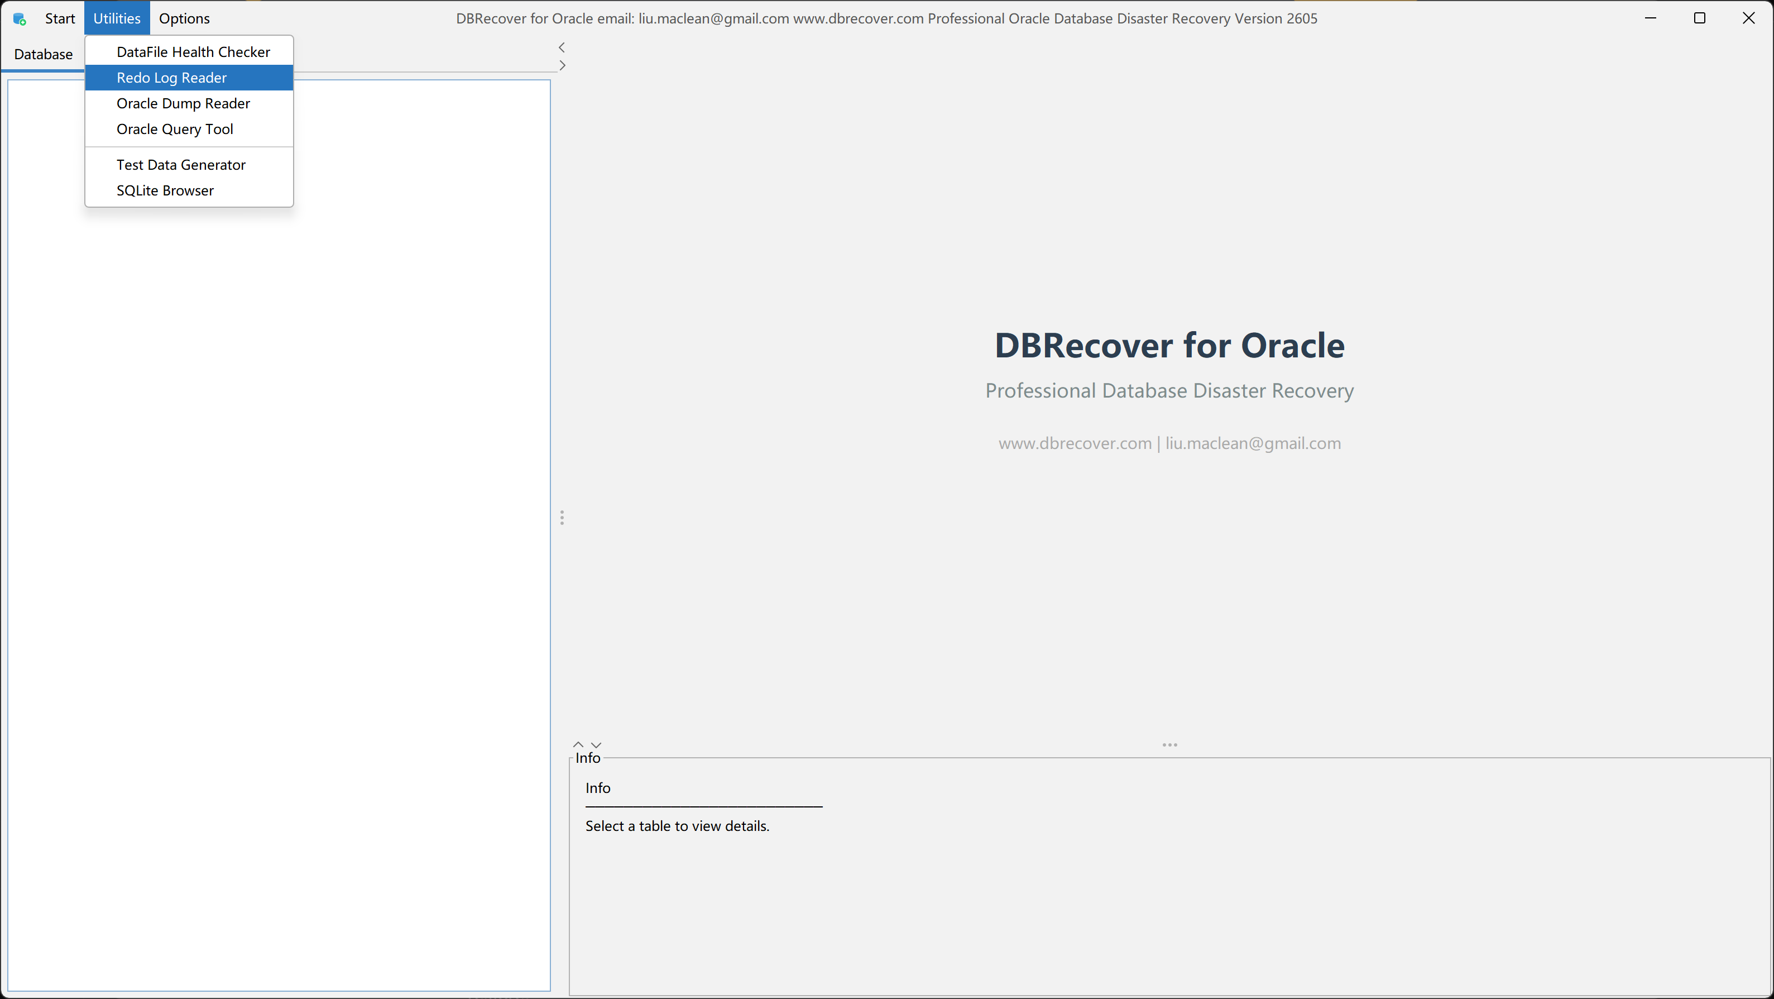Open the SQLite Browser utility
This screenshot has height=999, width=1774.
189,190
